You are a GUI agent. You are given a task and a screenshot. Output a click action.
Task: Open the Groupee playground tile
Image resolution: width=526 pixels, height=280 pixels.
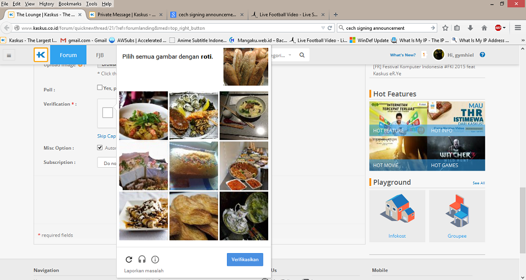coord(457,216)
